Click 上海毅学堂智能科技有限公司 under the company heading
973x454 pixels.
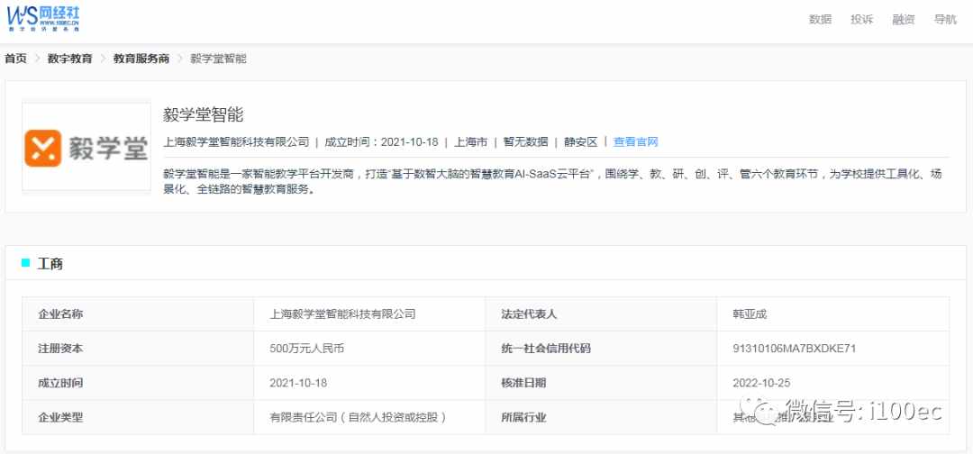[x=236, y=142]
